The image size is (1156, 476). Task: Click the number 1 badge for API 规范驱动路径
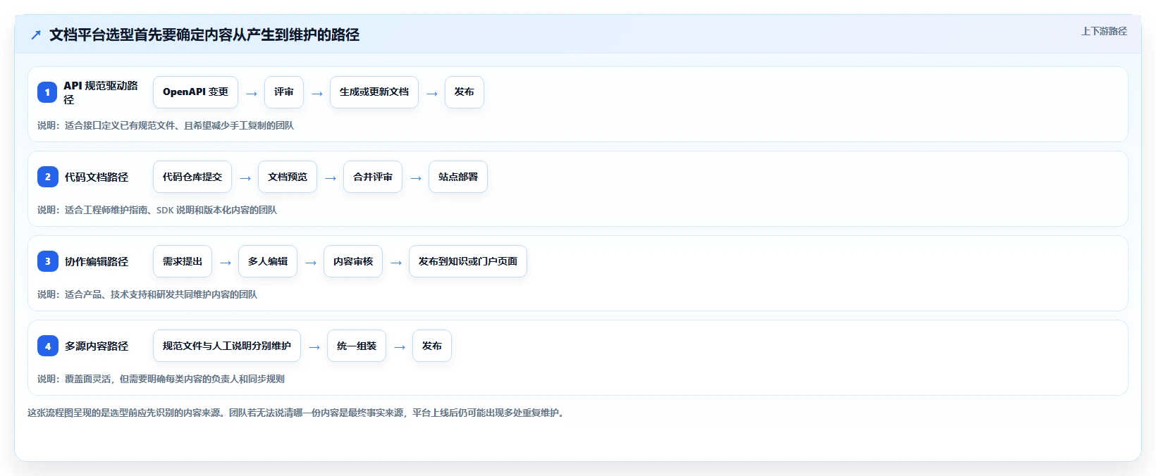(47, 92)
